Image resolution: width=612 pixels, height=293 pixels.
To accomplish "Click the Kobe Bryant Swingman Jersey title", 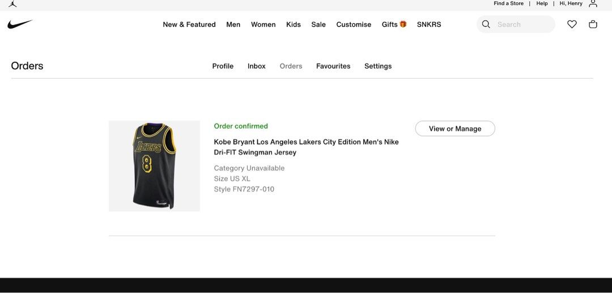I will pos(307,147).
